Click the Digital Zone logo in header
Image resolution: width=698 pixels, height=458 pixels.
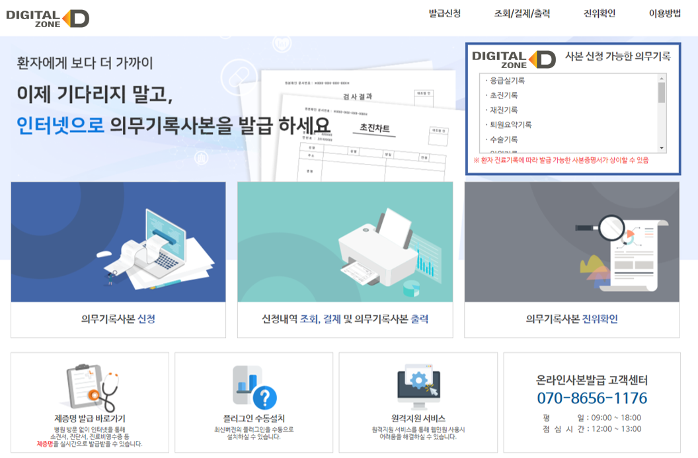click(48, 18)
